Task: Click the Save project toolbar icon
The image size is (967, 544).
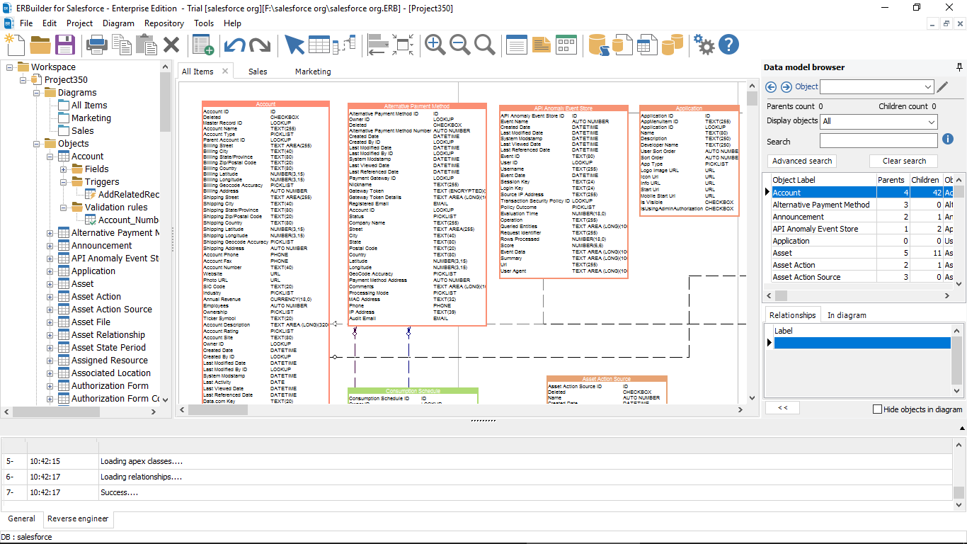Action: tap(65, 45)
